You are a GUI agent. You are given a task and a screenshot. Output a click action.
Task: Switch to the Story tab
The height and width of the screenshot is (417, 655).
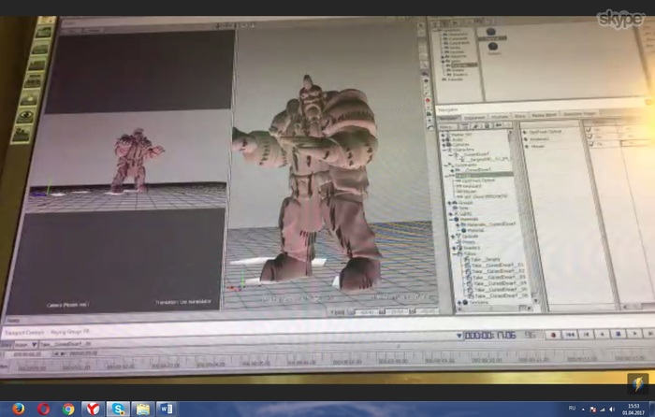[519, 116]
